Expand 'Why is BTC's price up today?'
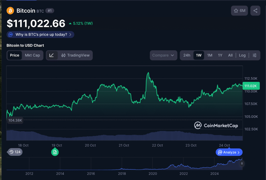This screenshot has height=180, width=266. tap(41, 35)
